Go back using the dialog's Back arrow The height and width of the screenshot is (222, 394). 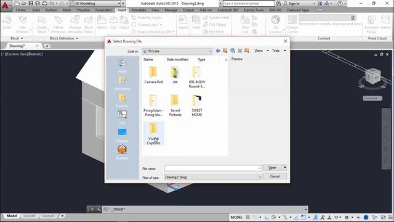(x=218, y=51)
